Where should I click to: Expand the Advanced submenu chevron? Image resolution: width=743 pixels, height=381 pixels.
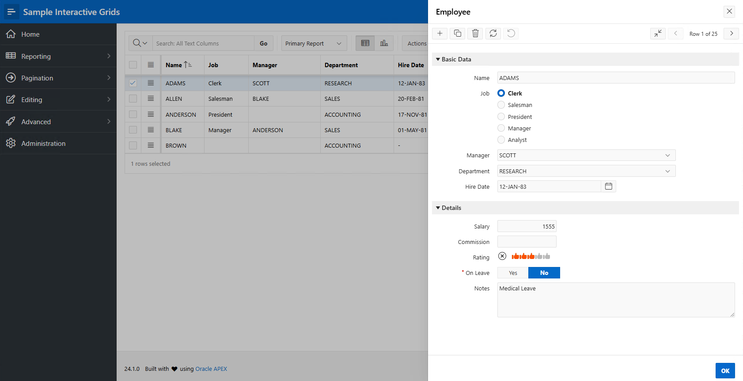[x=109, y=122]
